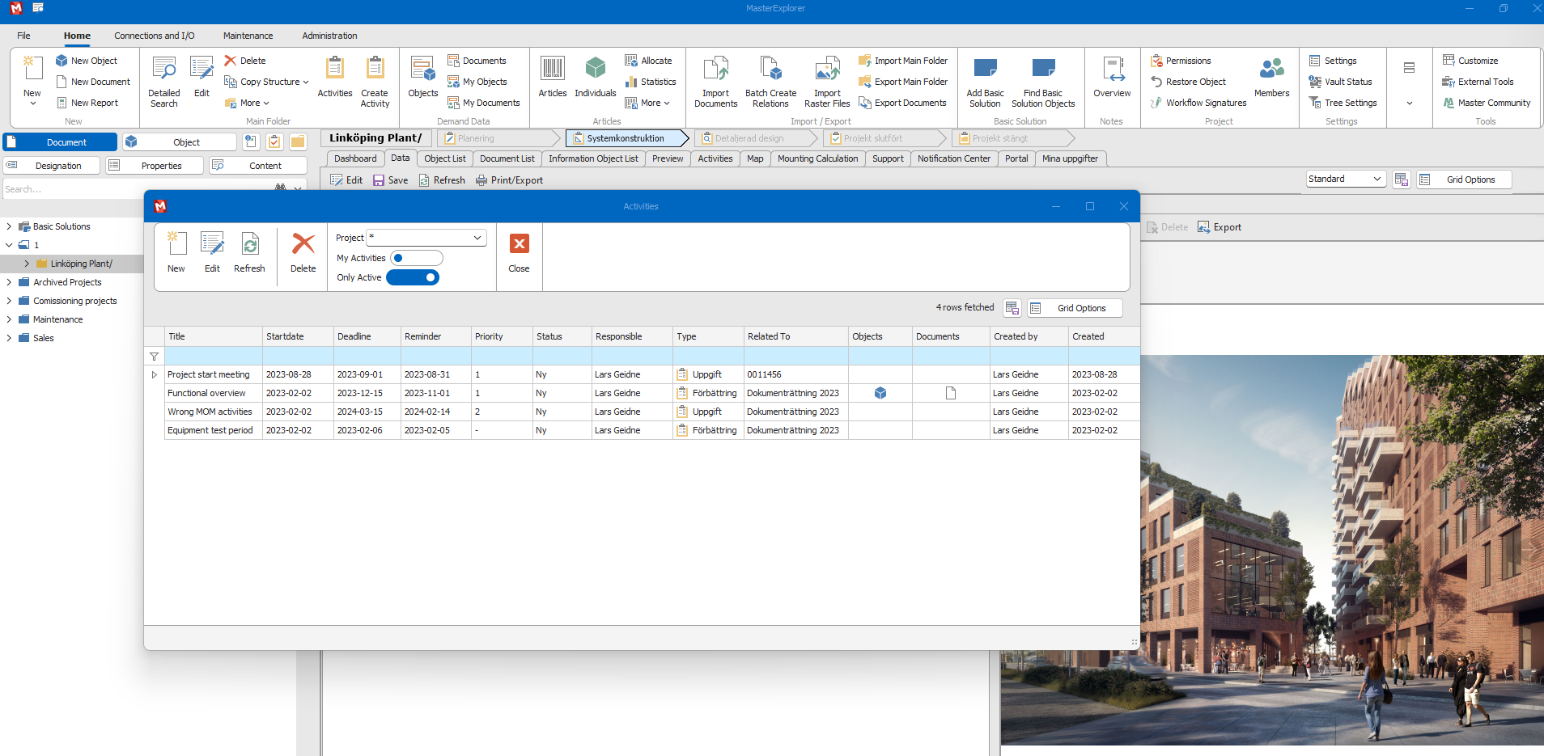Toggle the Only Active switch off
The height and width of the screenshot is (756, 1544).
point(413,277)
